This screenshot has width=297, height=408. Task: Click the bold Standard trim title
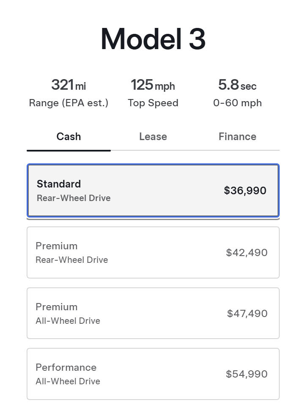click(59, 184)
